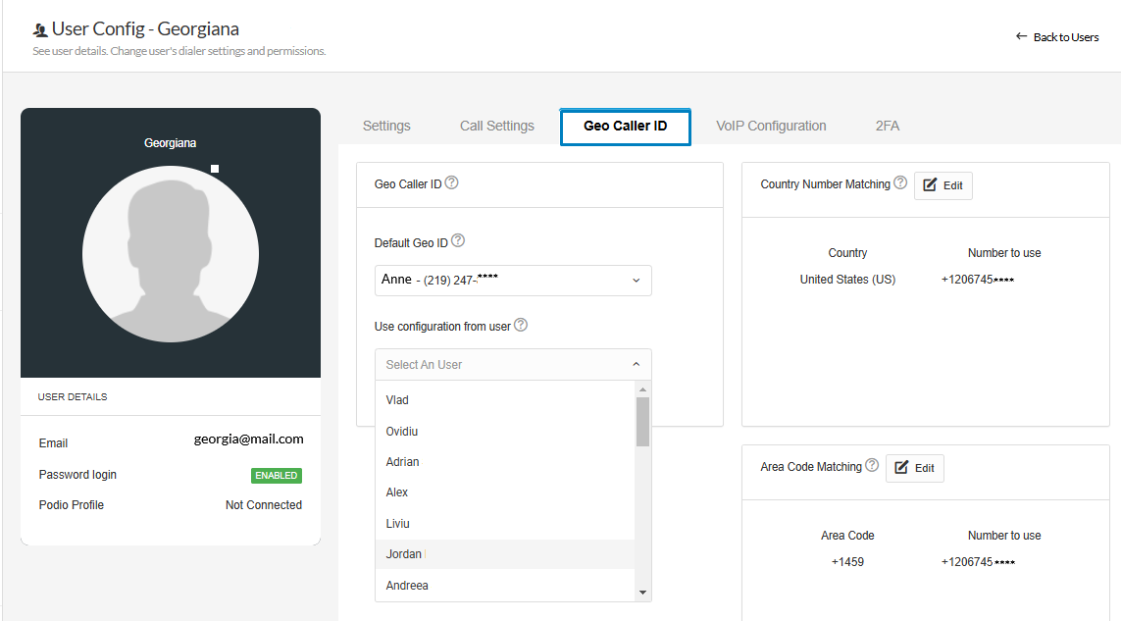Click help icon next to Country Number Matching

(x=900, y=183)
